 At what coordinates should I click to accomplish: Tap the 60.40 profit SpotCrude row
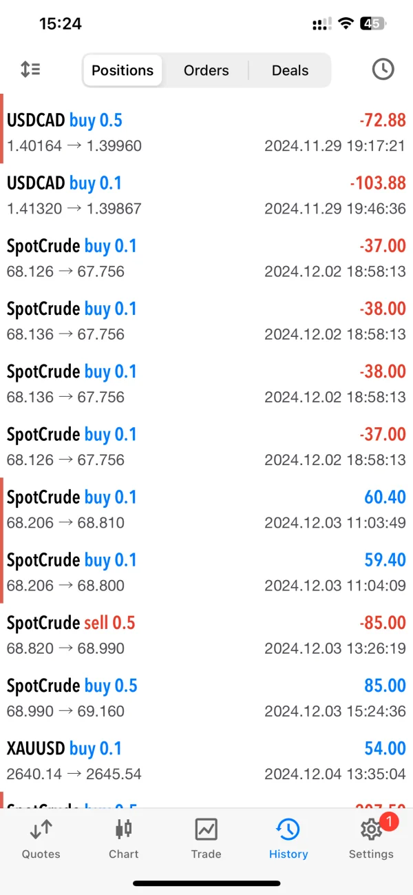[206, 509]
